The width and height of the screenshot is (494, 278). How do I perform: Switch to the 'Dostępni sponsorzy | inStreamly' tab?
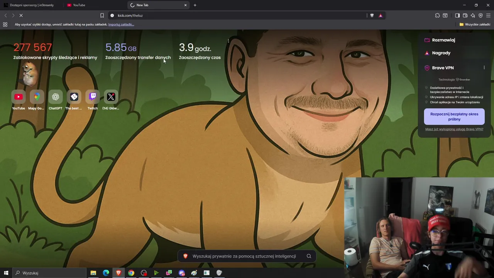(32, 5)
